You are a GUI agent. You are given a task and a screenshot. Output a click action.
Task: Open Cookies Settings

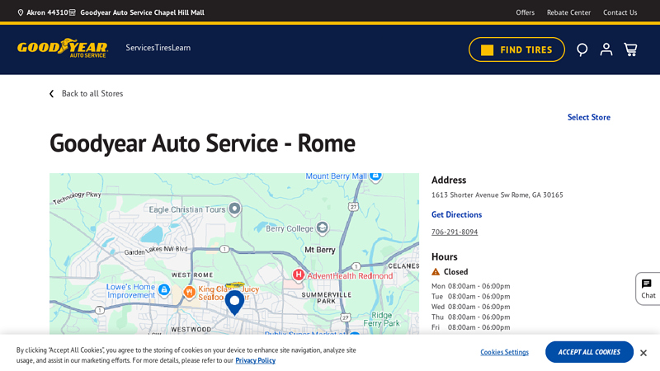[504, 352]
